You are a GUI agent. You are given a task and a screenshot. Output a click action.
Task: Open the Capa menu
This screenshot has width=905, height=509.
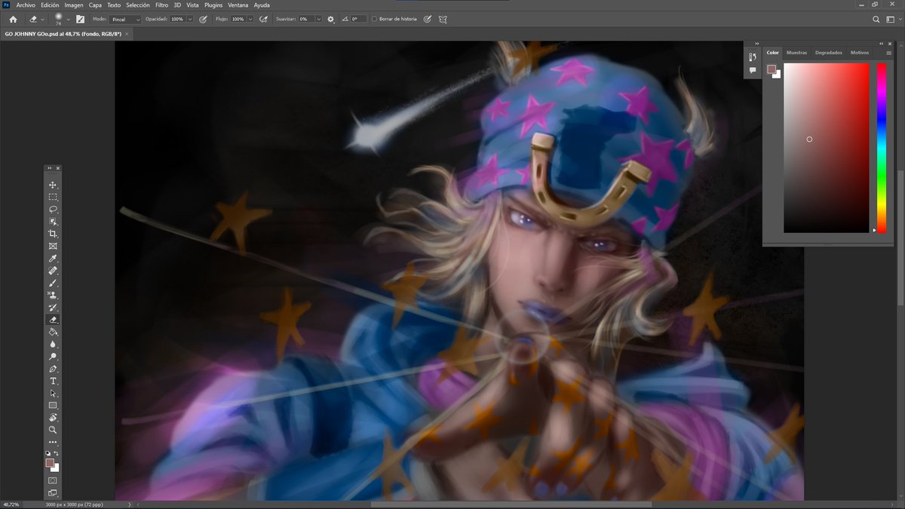(95, 5)
